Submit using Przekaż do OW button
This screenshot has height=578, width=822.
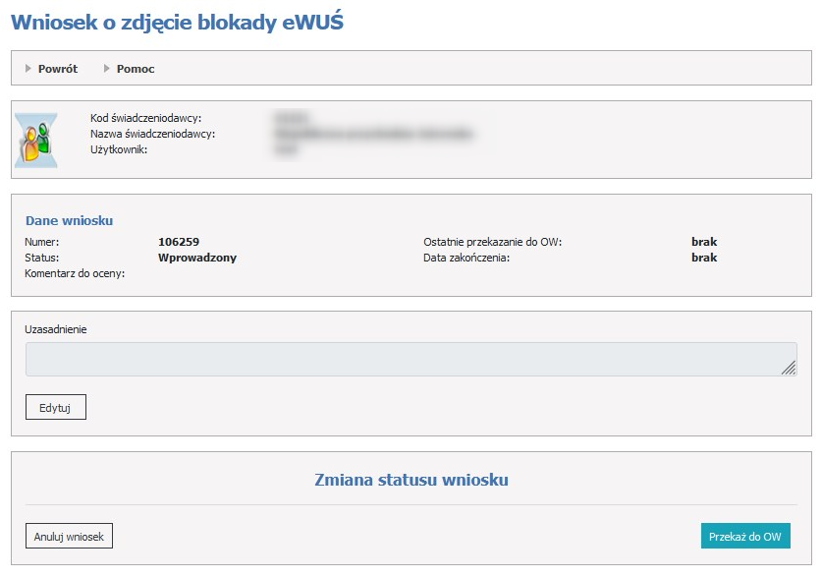pyautogui.click(x=745, y=536)
